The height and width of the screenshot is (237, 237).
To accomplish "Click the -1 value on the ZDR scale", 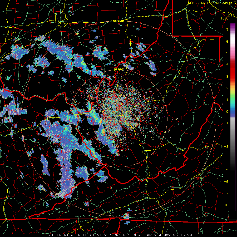I will coord(226,123).
